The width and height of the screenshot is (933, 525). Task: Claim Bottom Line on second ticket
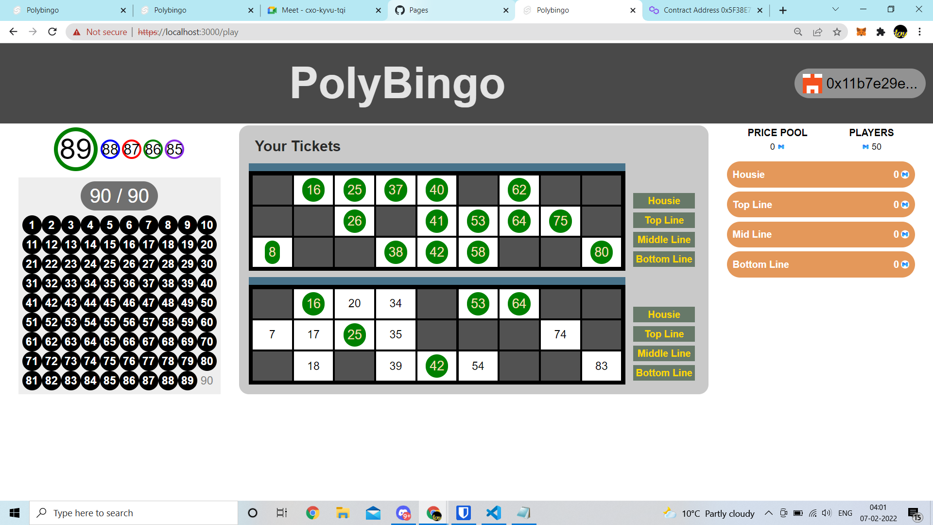click(x=664, y=373)
